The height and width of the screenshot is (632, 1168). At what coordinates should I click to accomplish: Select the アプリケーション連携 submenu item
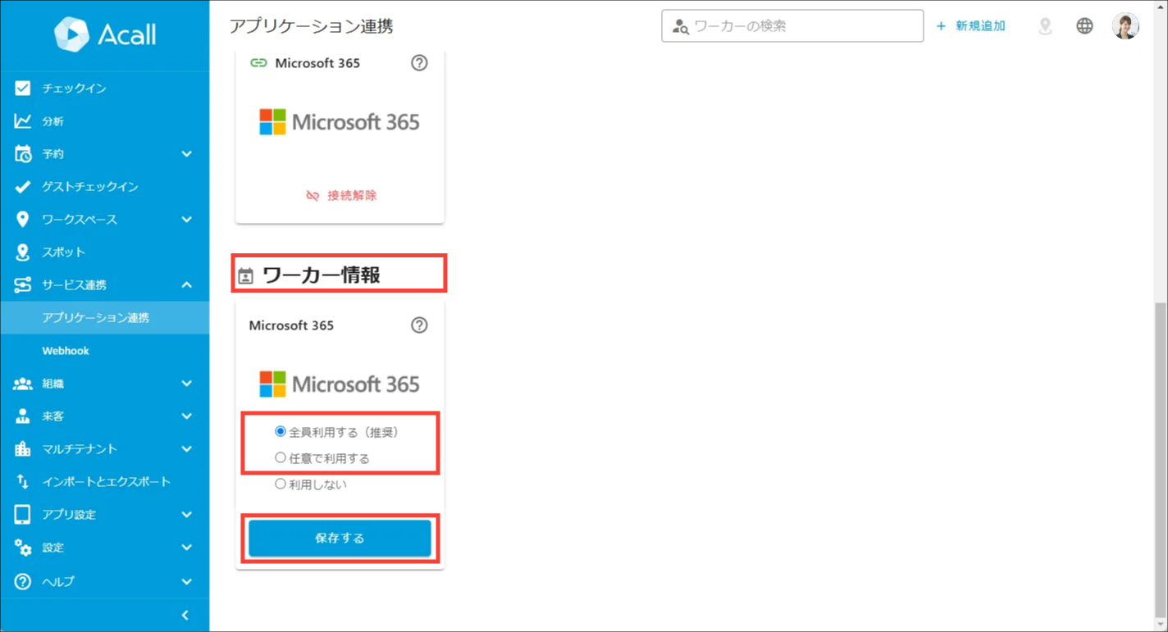tap(105, 317)
